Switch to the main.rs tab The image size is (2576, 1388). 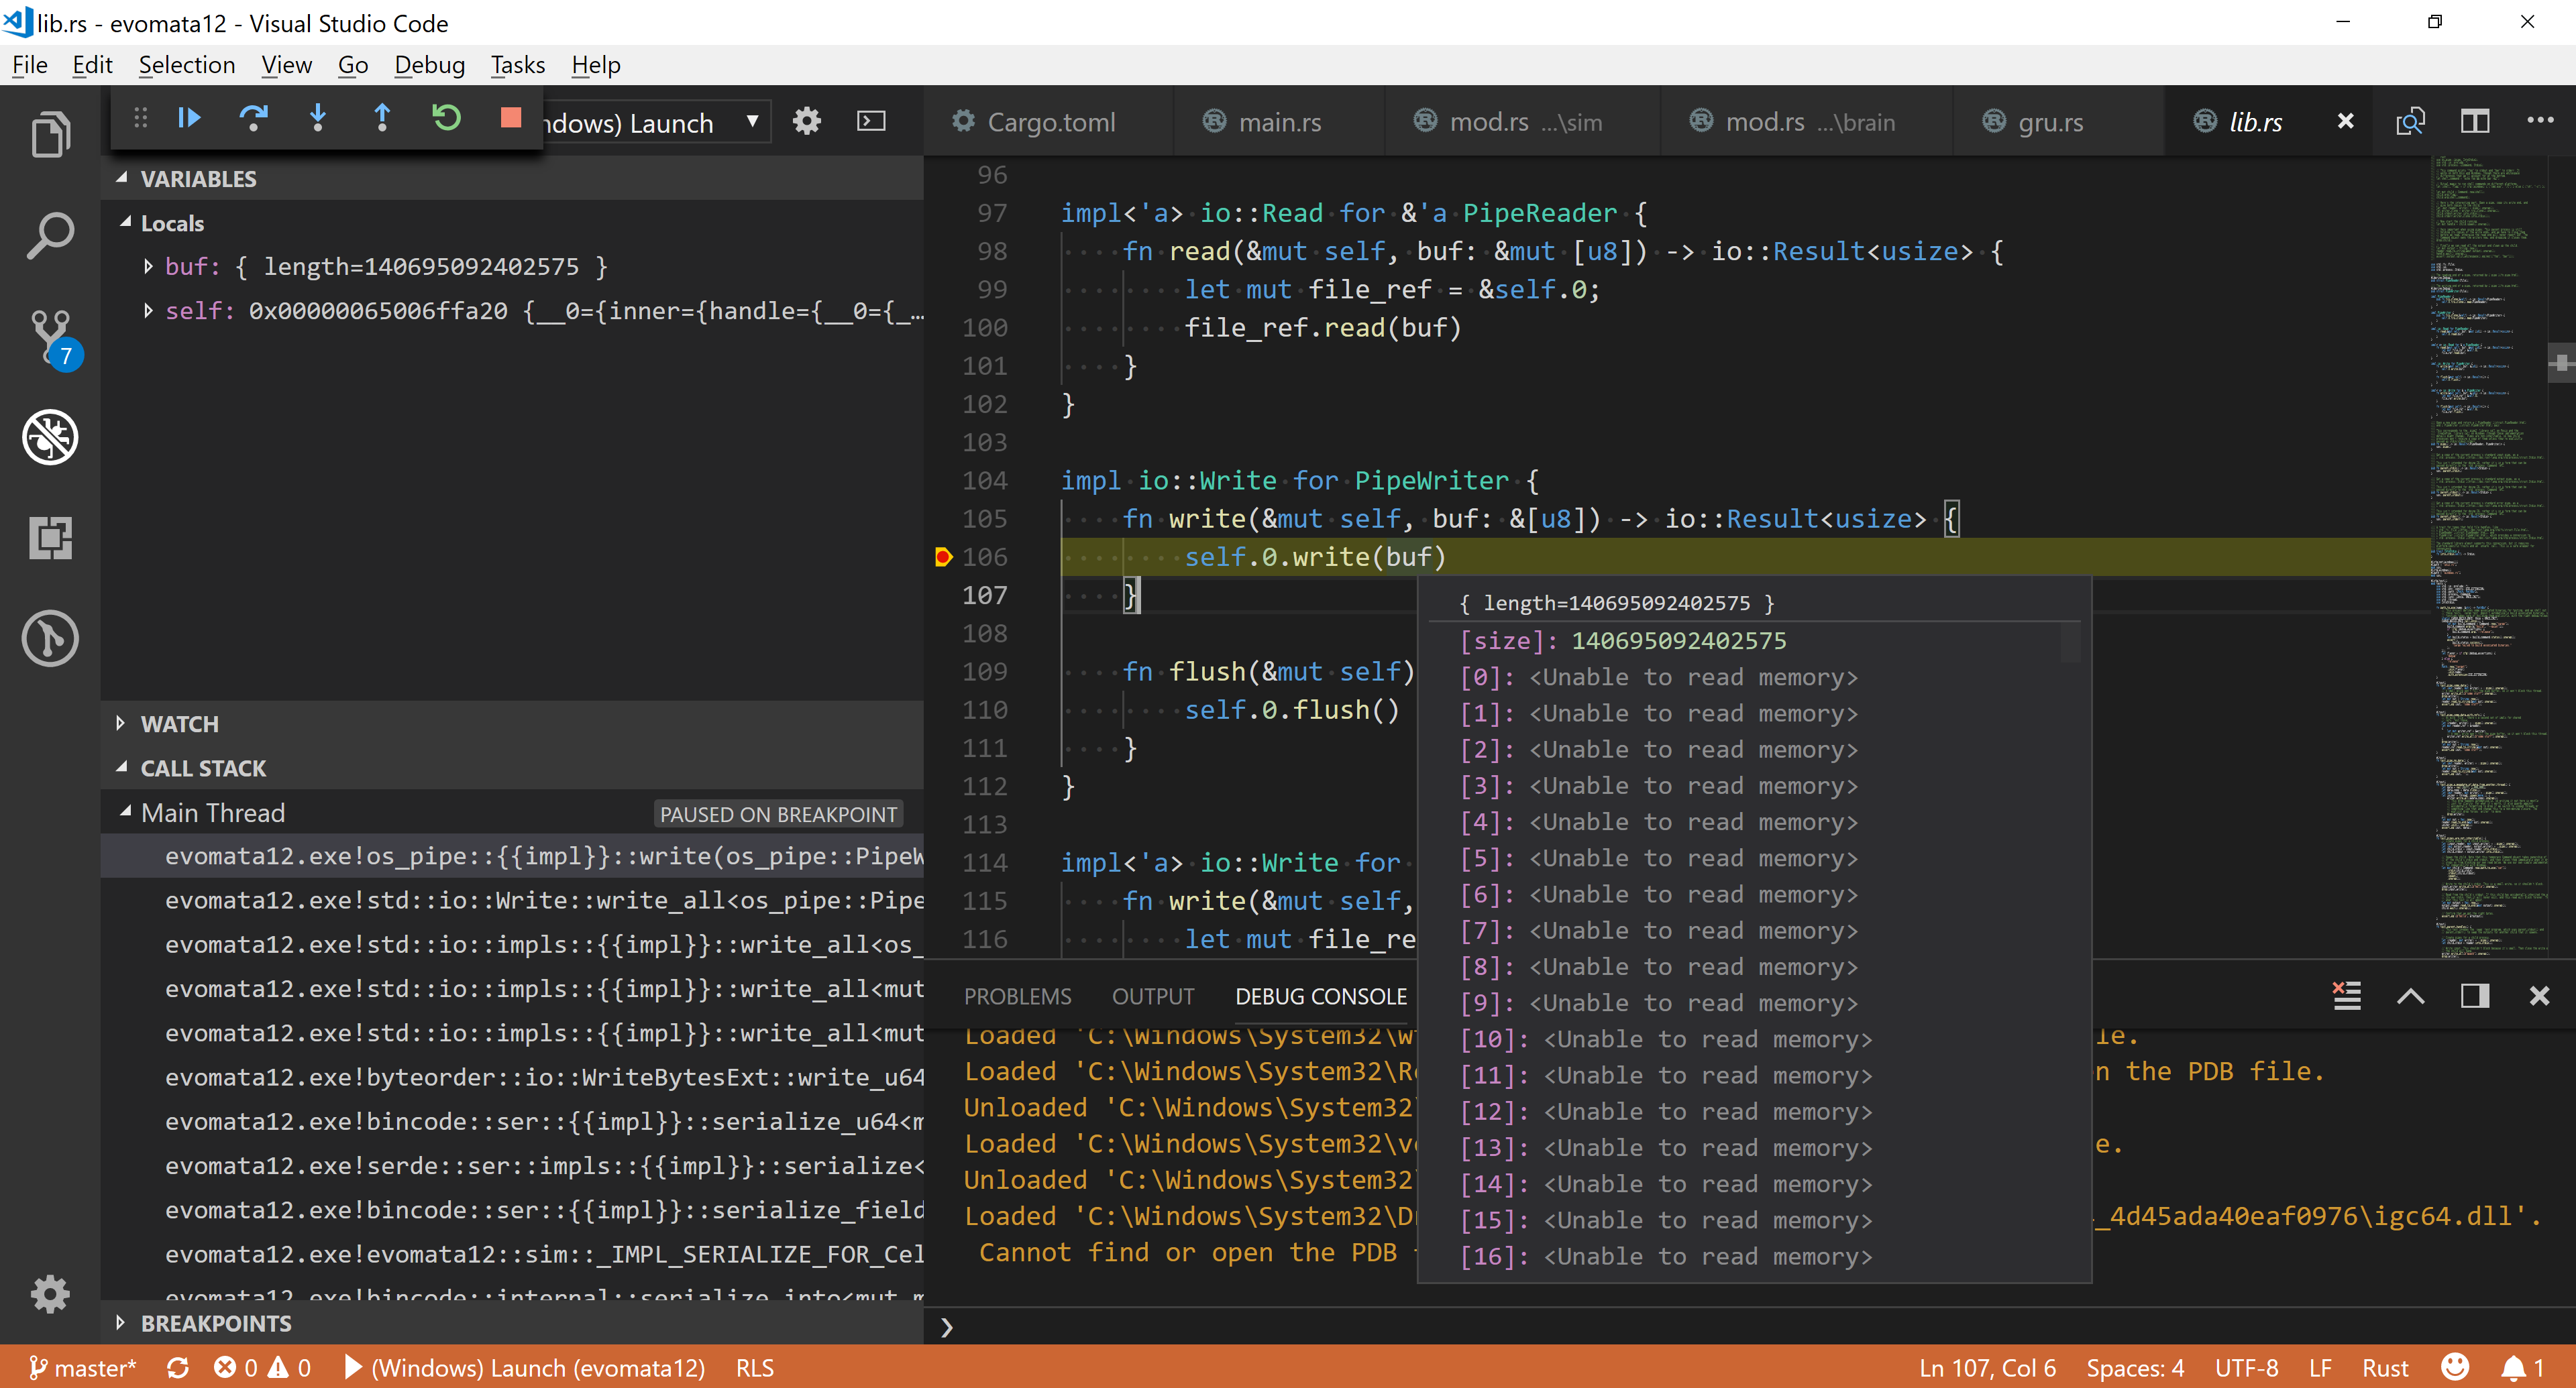[1278, 122]
